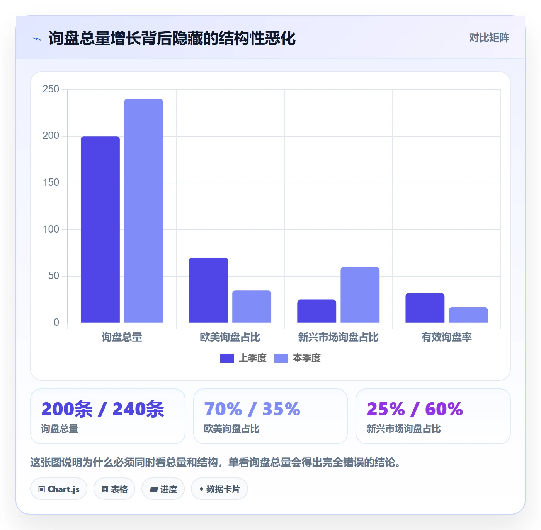Click the title 询盘总量增长背后隐藏的结构性恶化
The width and height of the screenshot is (541, 530).
[x=172, y=39]
